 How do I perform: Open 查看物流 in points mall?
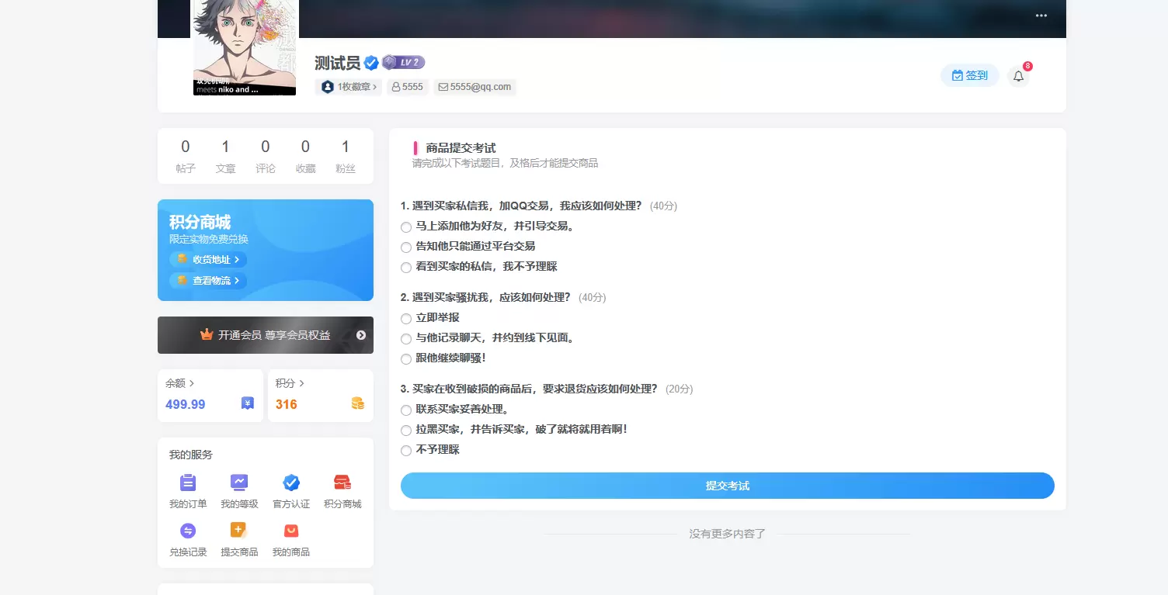click(x=208, y=281)
